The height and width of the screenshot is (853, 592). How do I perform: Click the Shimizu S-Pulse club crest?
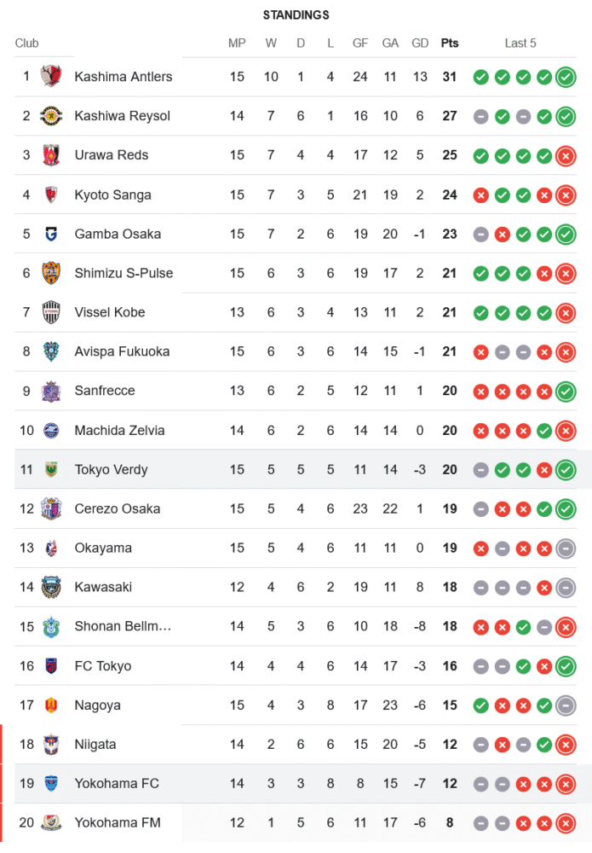[x=51, y=273]
